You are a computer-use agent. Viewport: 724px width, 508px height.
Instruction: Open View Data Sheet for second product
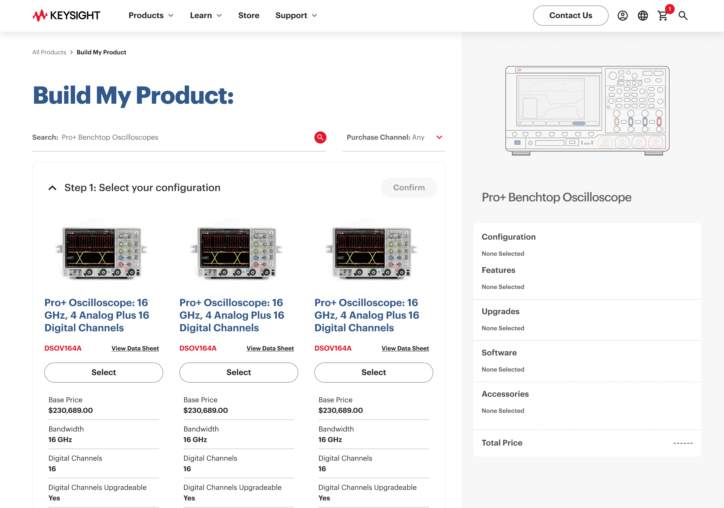click(270, 348)
